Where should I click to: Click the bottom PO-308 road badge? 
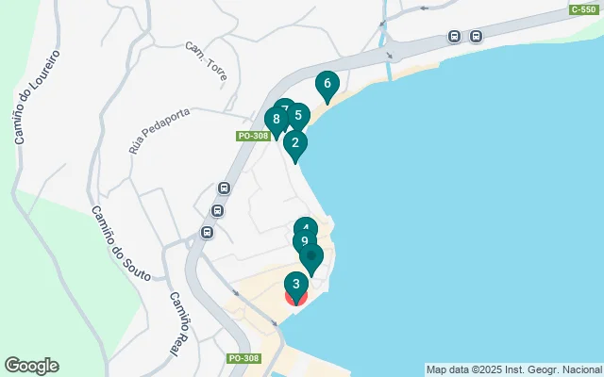coord(244,358)
